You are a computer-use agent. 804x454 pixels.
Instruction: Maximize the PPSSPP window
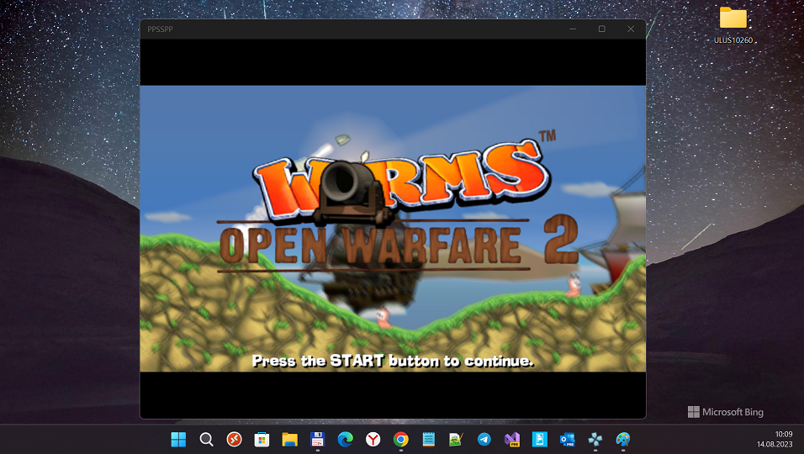[x=602, y=29]
